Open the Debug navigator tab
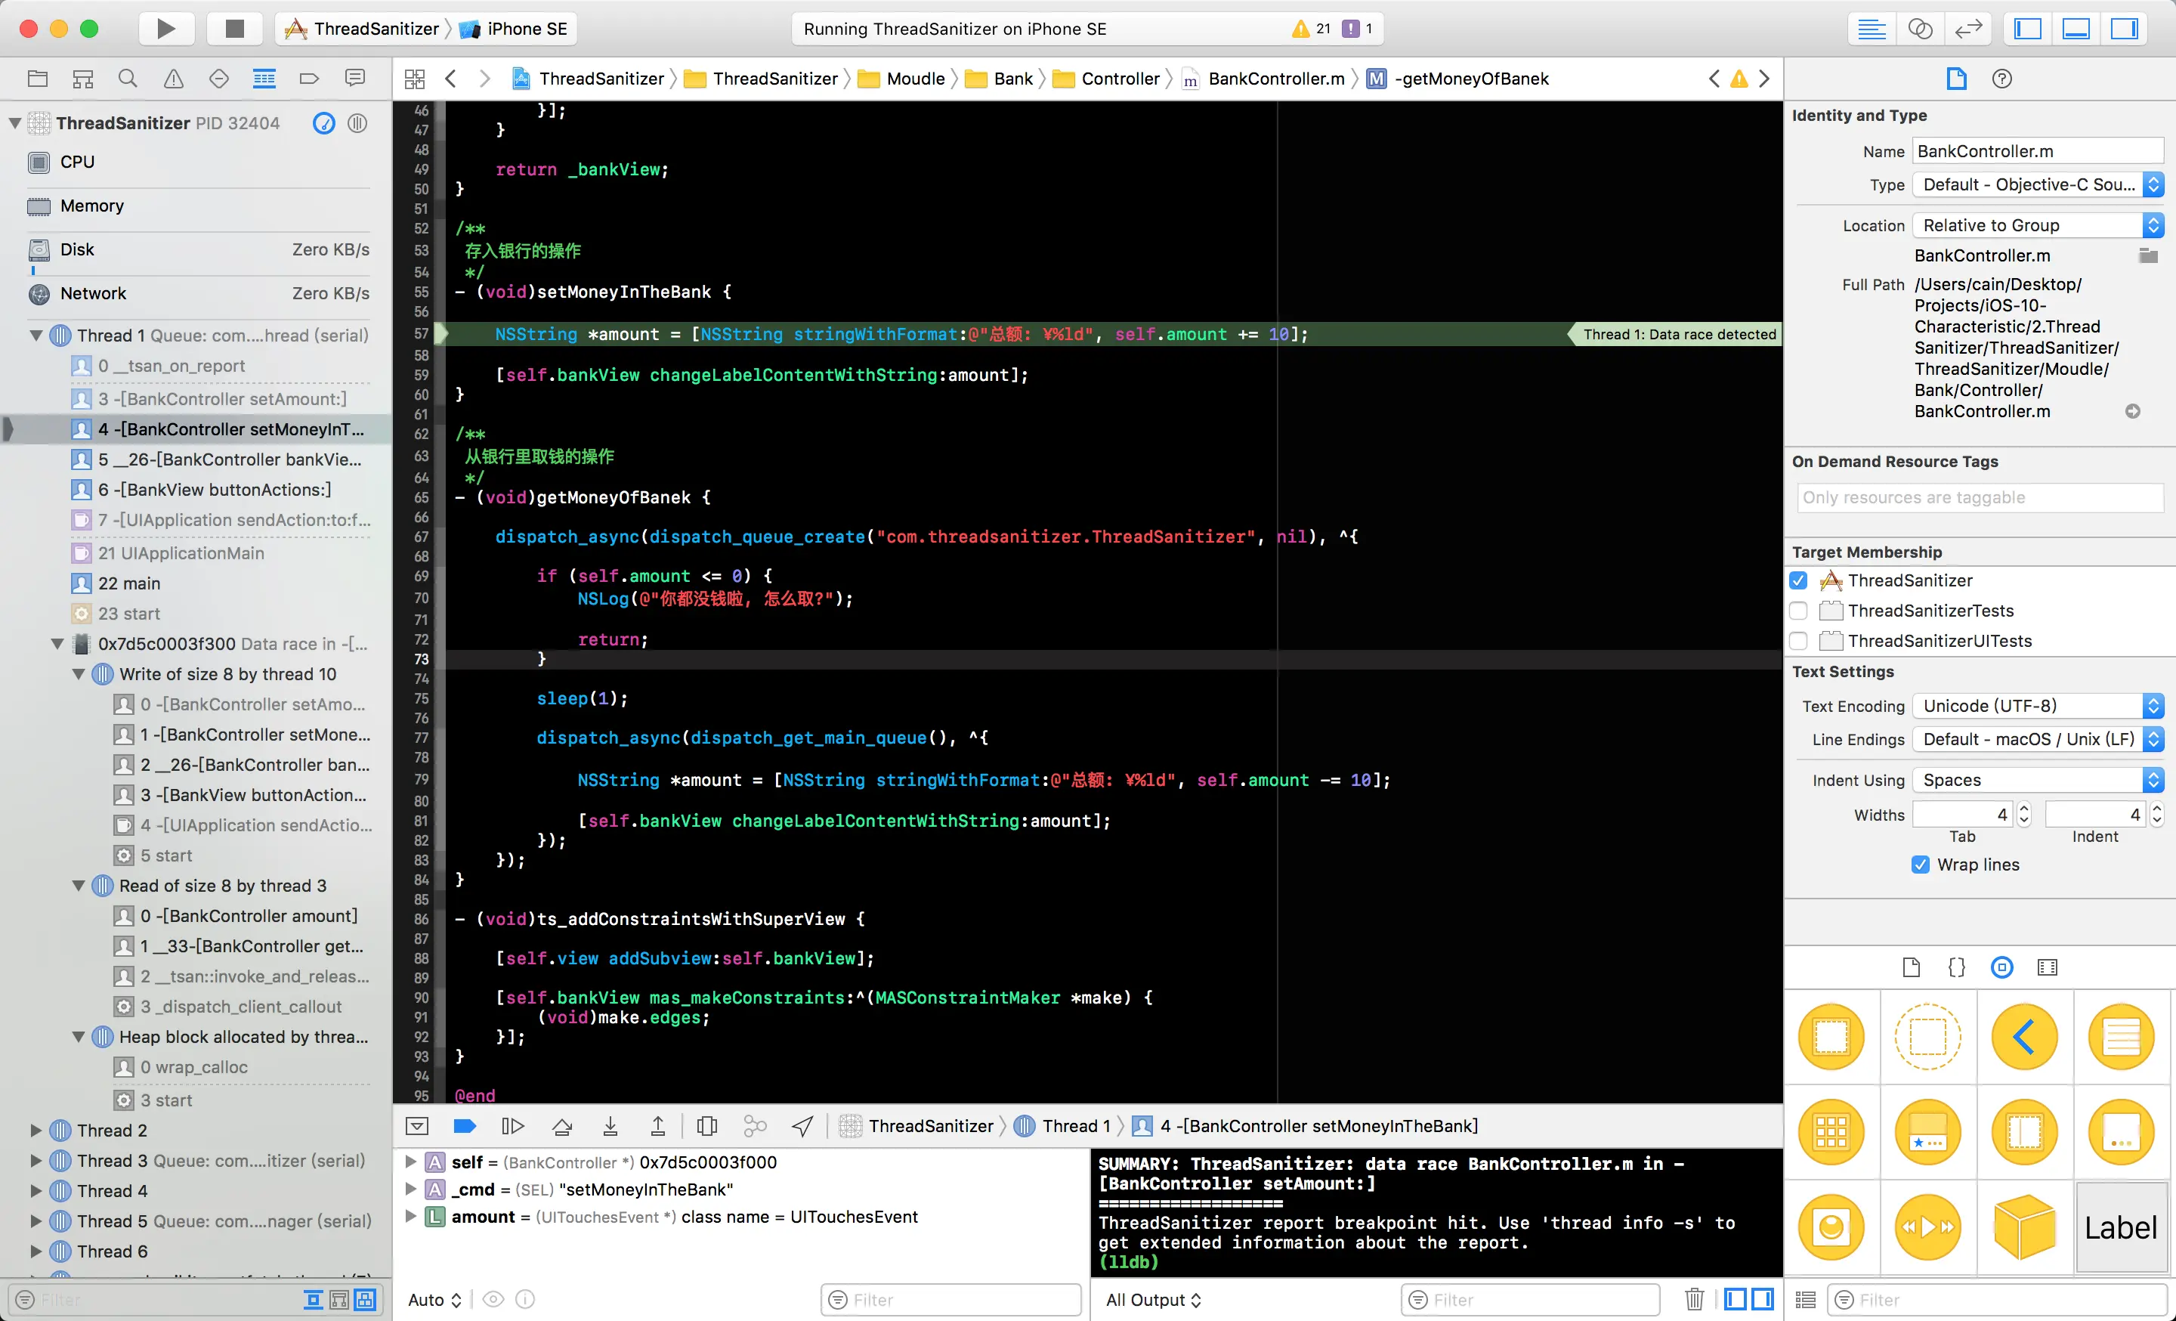This screenshot has width=2176, height=1321. pos(264,79)
